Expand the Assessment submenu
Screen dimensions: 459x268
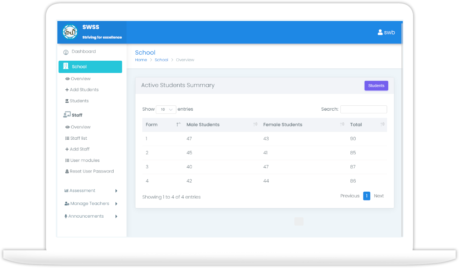click(116, 191)
